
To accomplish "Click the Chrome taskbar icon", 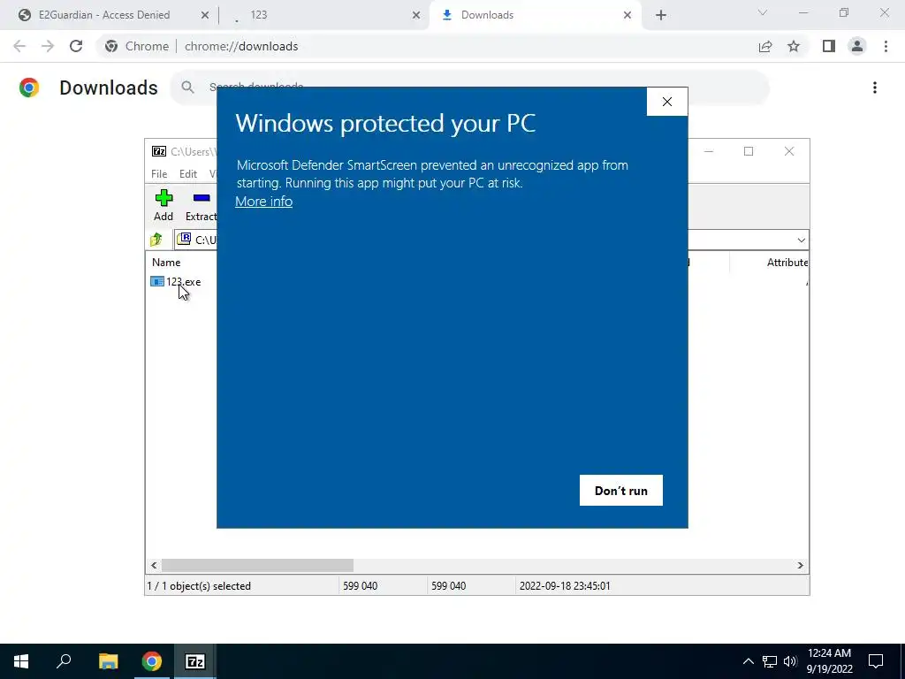I will [152, 661].
